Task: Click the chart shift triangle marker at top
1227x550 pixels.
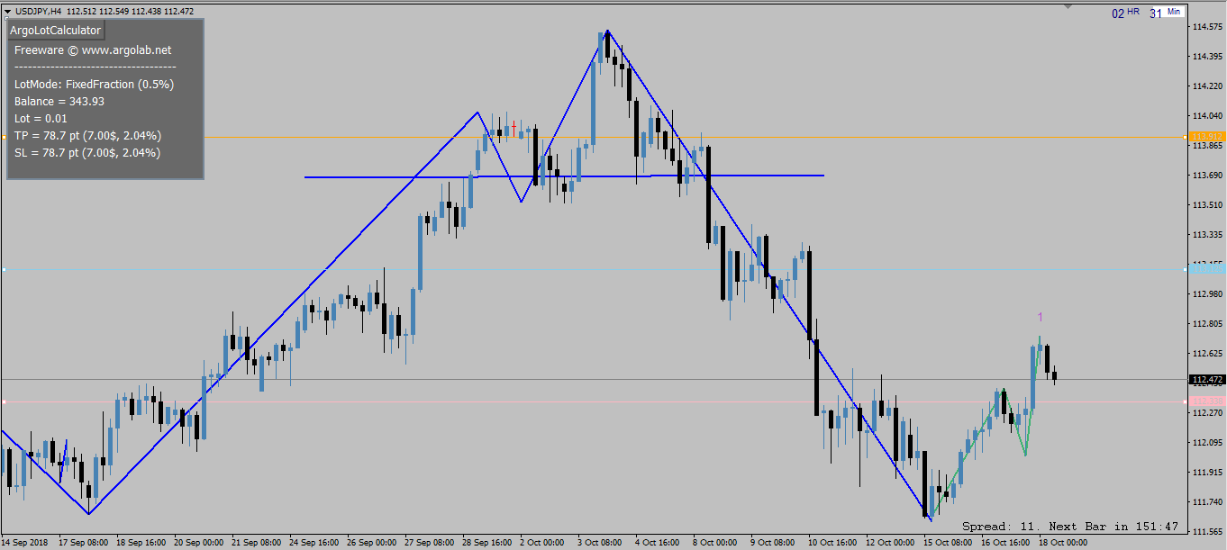Action: point(1068,7)
